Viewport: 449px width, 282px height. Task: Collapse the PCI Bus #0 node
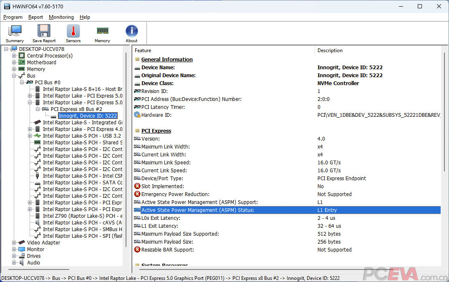click(22, 83)
